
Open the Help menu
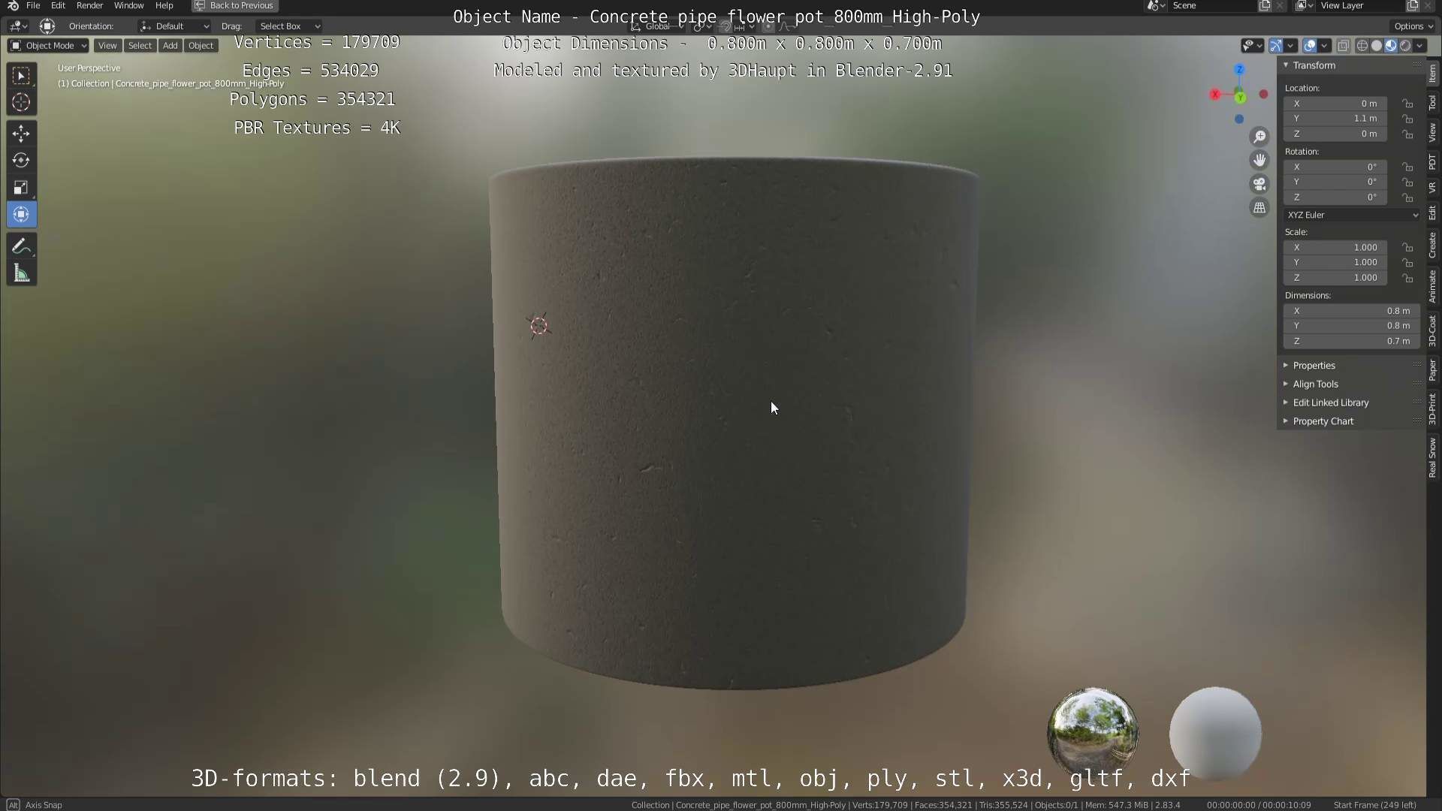(x=164, y=5)
